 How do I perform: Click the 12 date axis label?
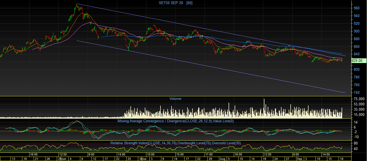click(95, 159)
